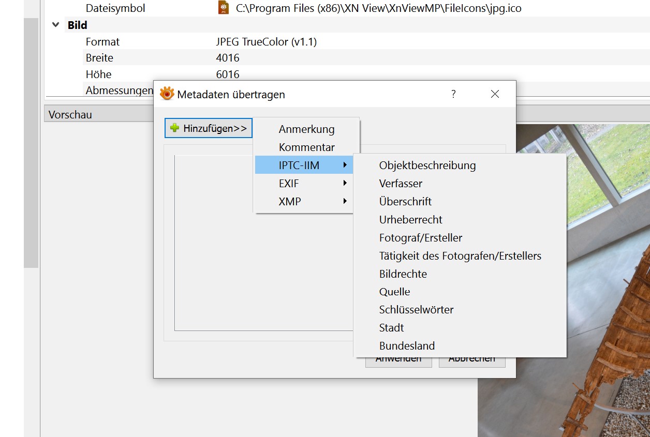Click the Format property label

102,42
